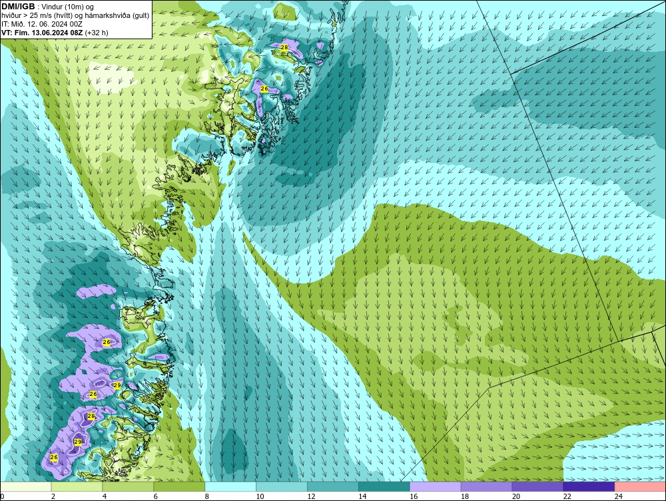Click the southernmost yellow gust label '26'
This screenshot has width=666, height=501.
pos(54,457)
